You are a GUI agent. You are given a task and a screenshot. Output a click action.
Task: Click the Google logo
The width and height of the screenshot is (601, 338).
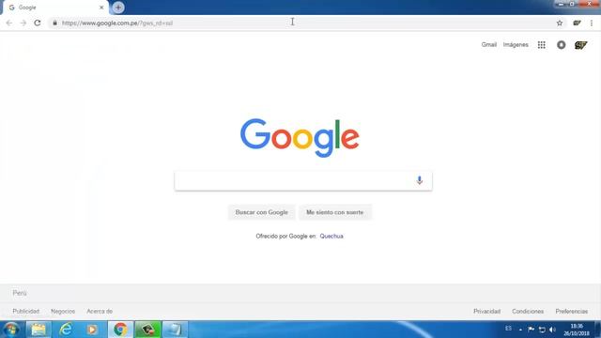[x=300, y=138]
